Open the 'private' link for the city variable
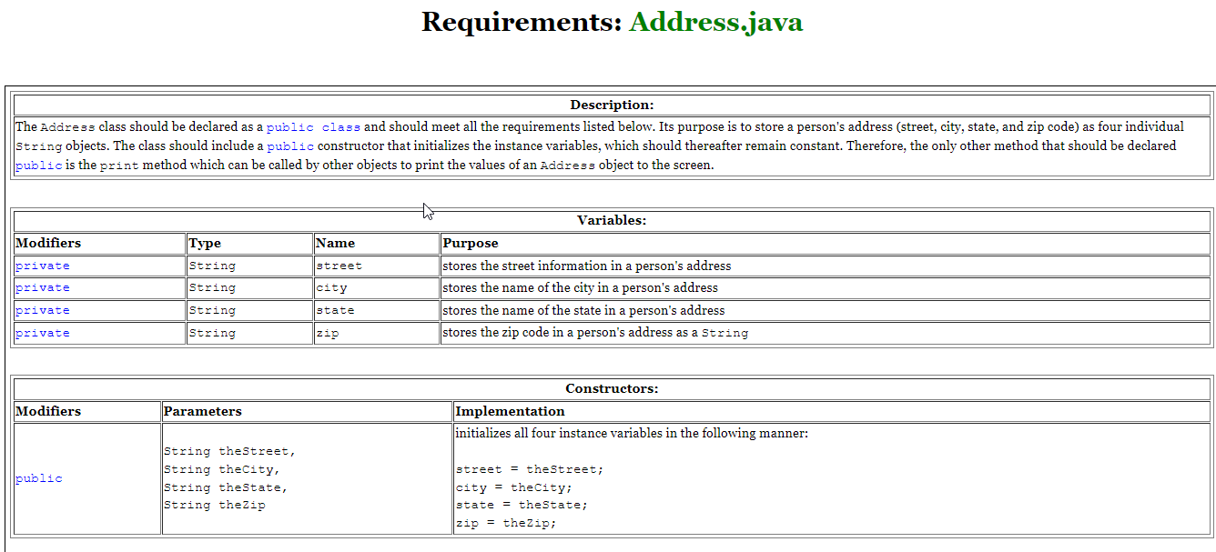 tap(42, 287)
